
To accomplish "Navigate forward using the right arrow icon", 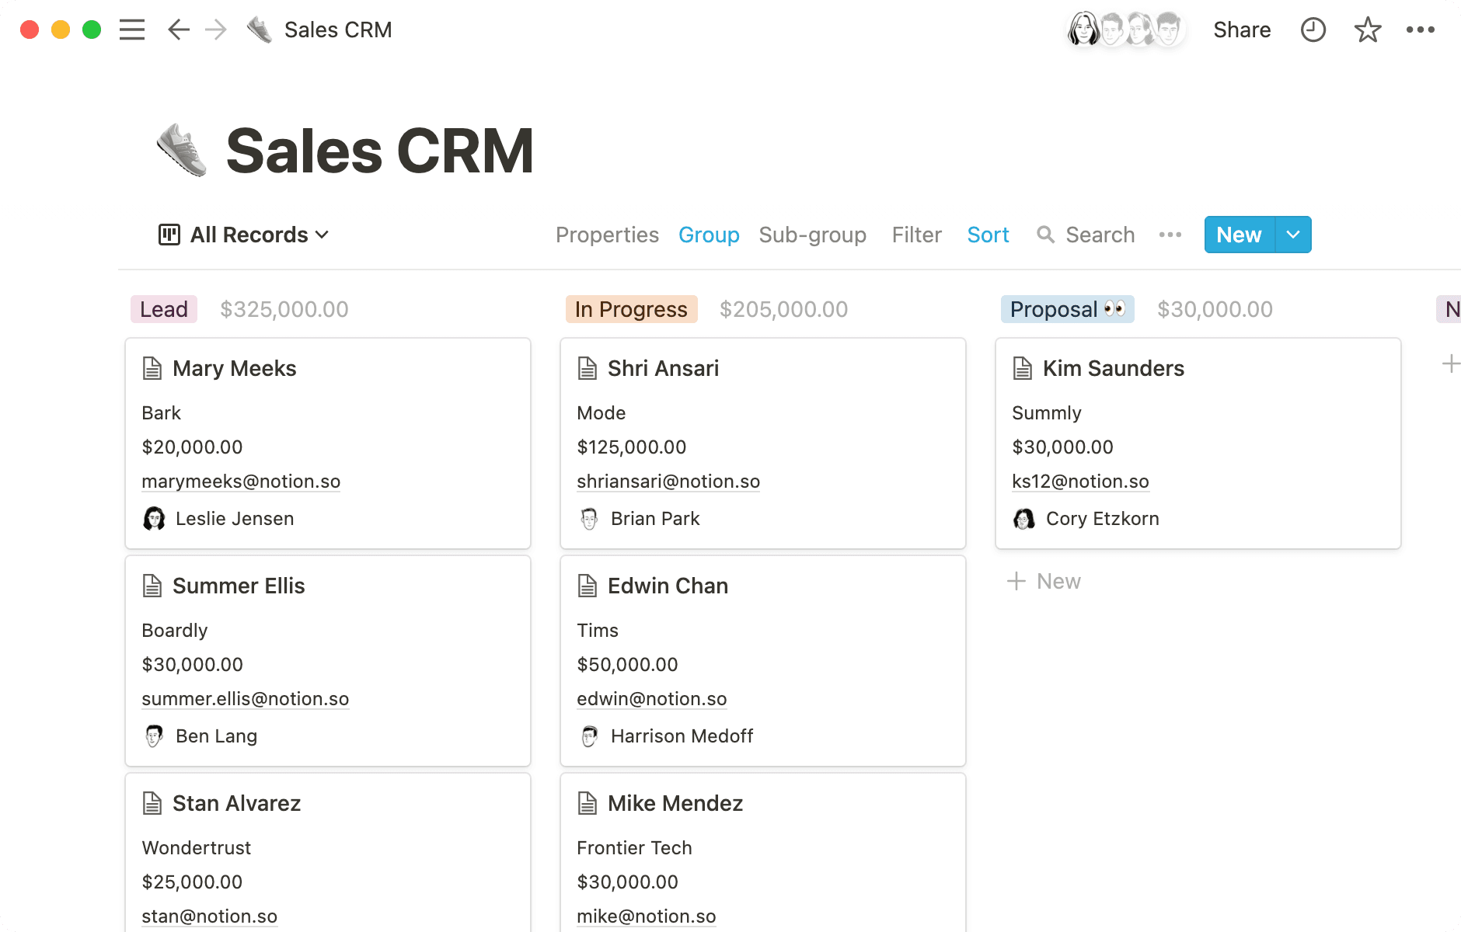I will pos(215,30).
